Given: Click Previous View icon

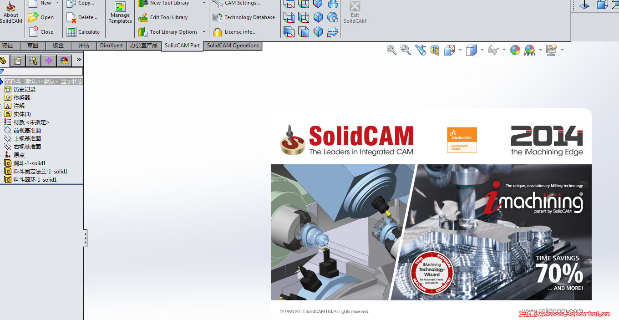Looking at the screenshot, I should (x=421, y=50).
